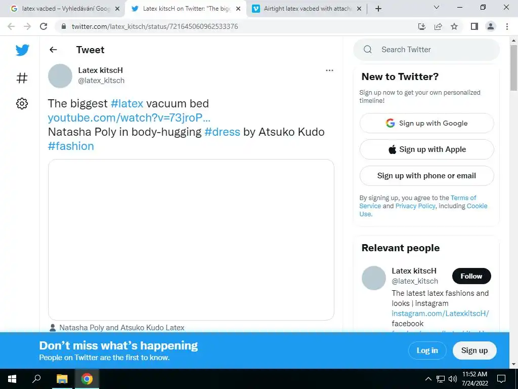Go back with the Tweet back arrow
The image size is (518, 389).
[x=53, y=50]
